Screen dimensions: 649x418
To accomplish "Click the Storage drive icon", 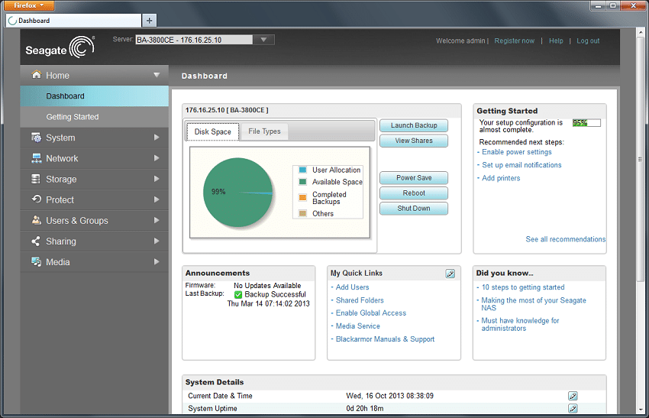I will tap(36, 179).
